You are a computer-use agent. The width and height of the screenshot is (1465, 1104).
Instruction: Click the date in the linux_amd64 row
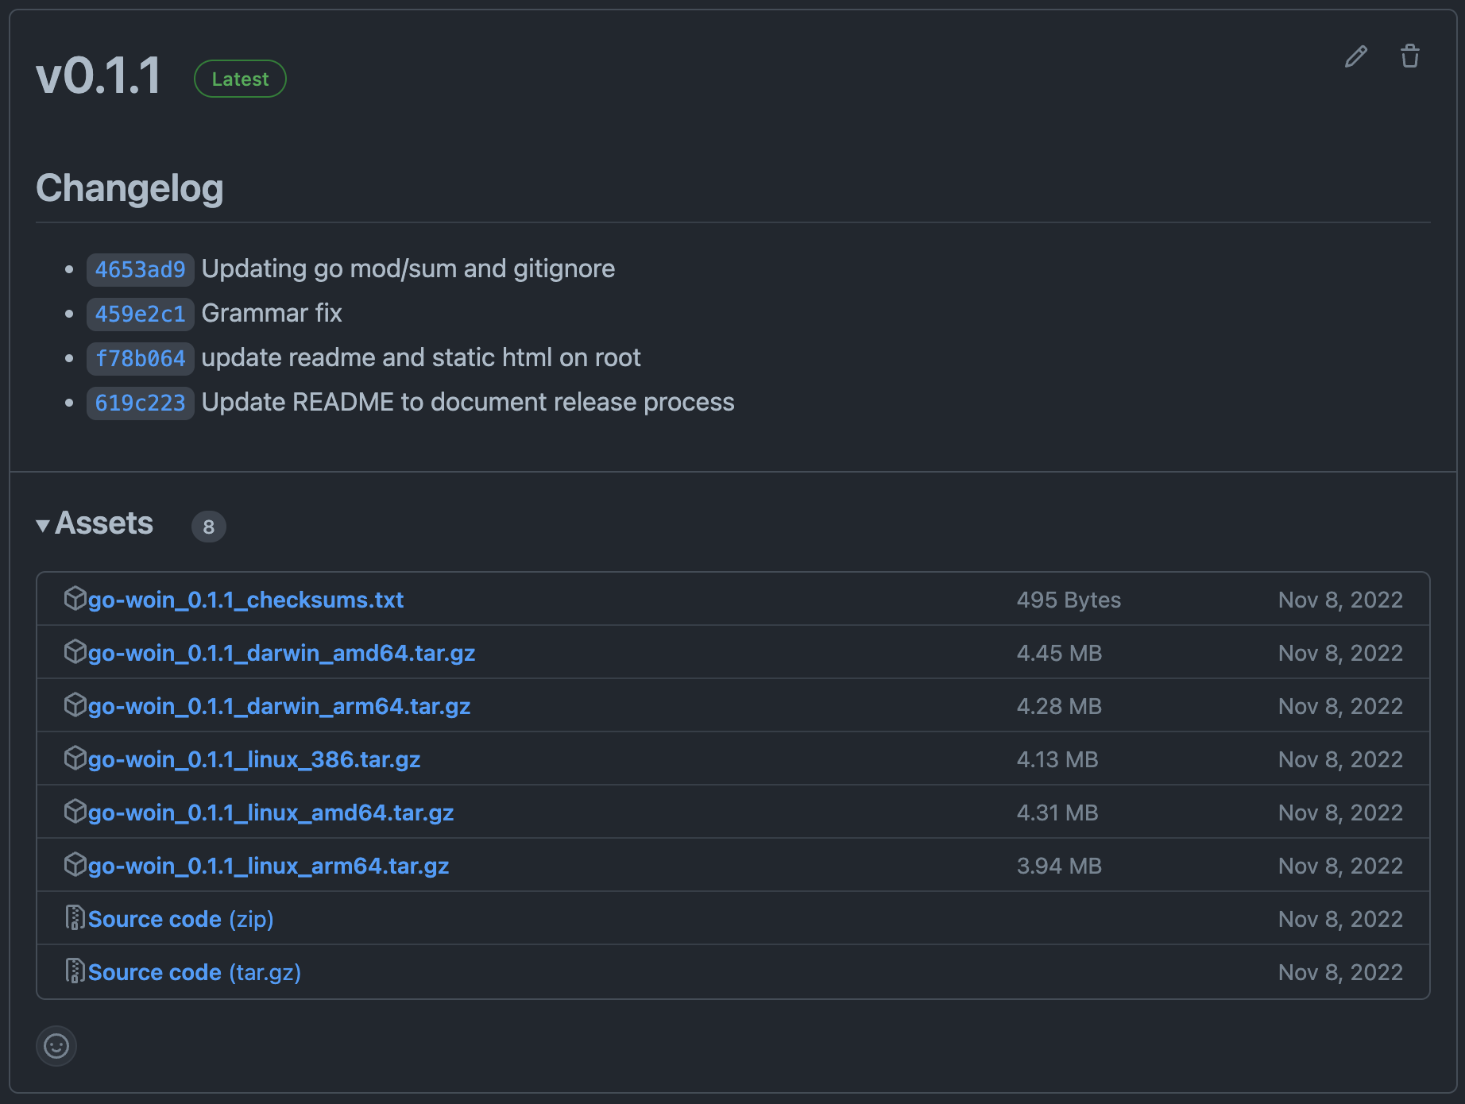[x=1340, y=813]
